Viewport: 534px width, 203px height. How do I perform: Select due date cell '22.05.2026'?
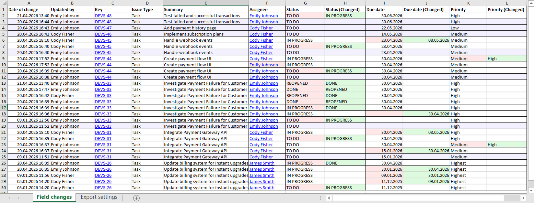tap(384, 28)
